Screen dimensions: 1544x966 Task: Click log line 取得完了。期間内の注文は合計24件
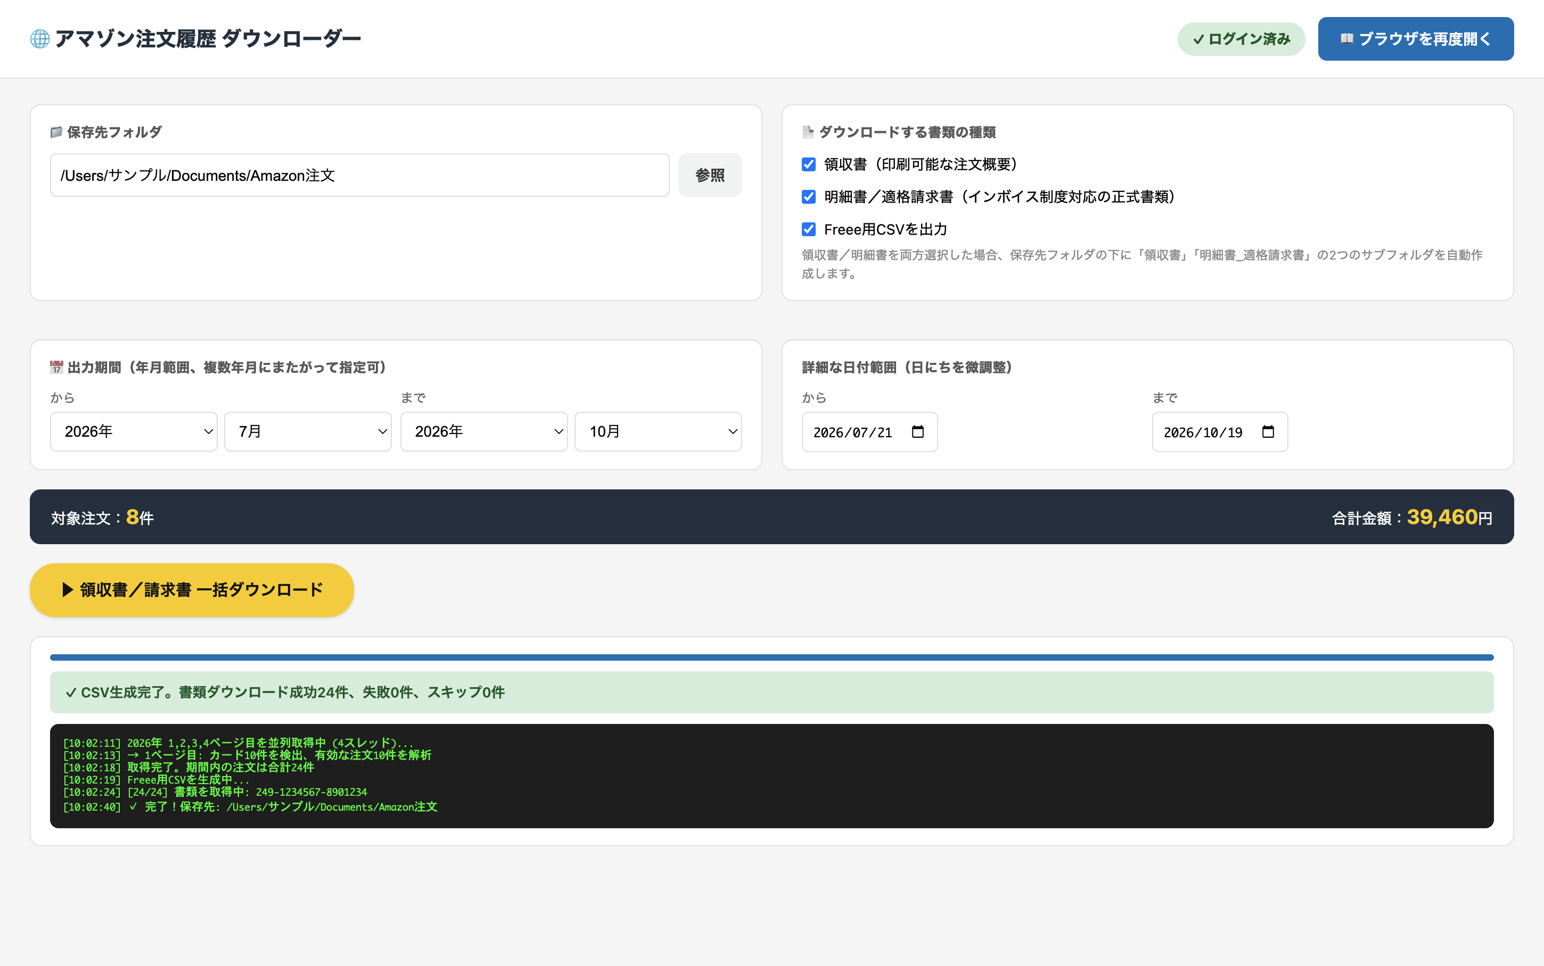click(188, 767)
